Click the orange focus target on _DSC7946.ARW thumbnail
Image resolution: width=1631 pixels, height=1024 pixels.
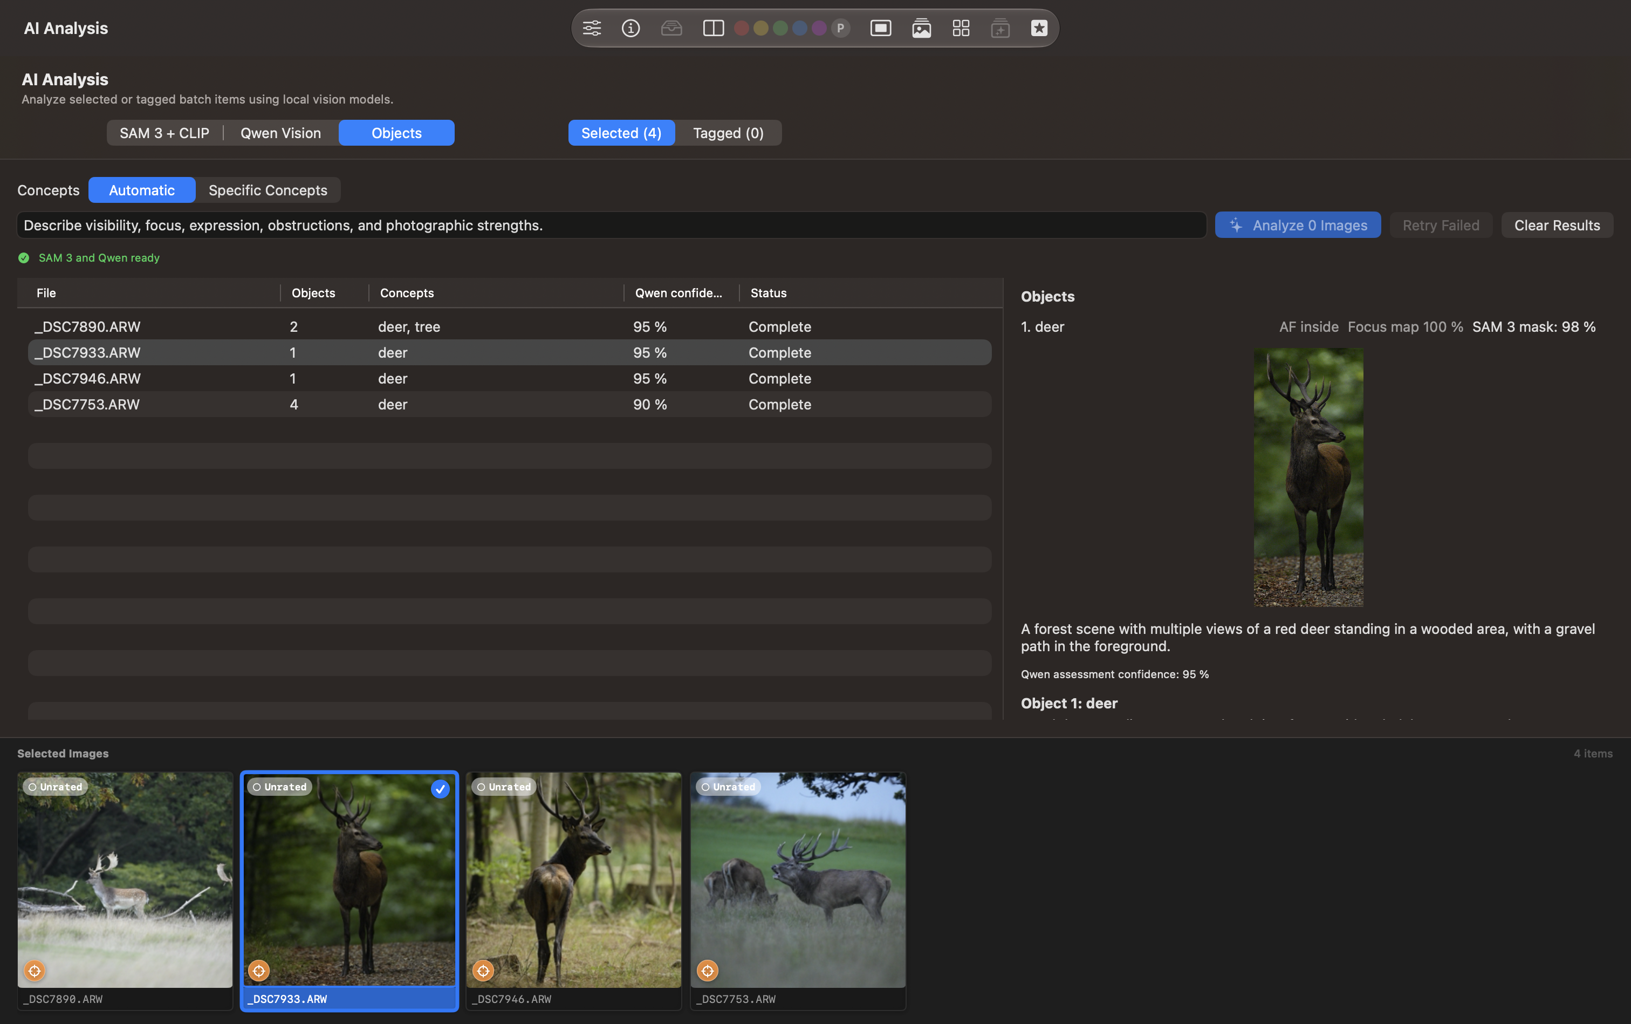[483, 971]
